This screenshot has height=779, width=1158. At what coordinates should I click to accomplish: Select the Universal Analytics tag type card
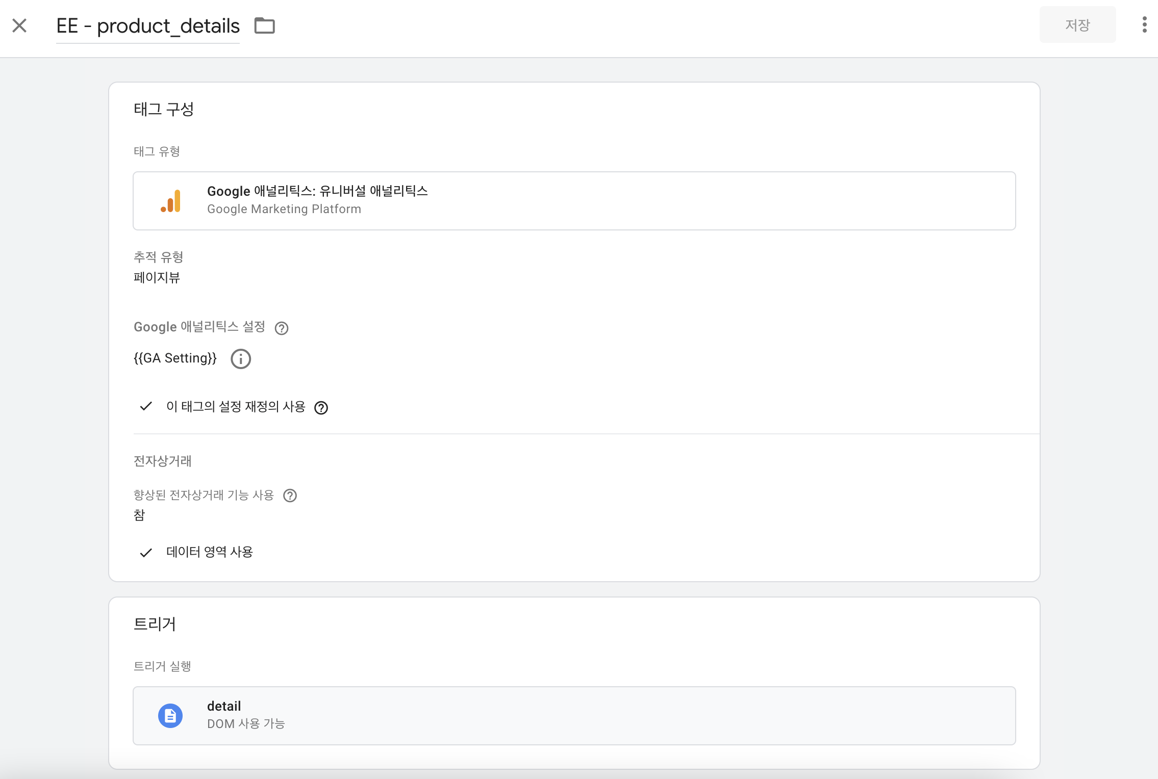[574, 201]
